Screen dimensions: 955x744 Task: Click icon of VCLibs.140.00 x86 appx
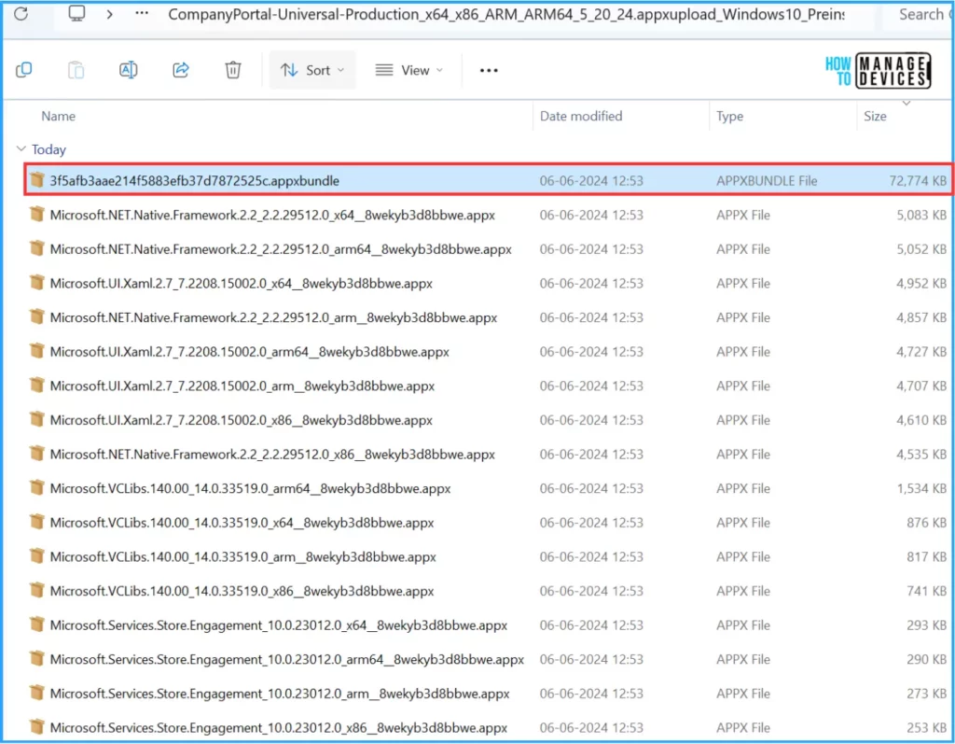(x=37, y=590)
